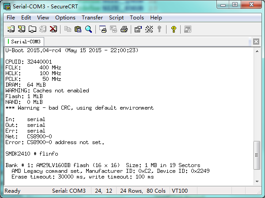Click the Print icon
The width and height of the screenshot is (265, 198).
(x=124, y=29)
